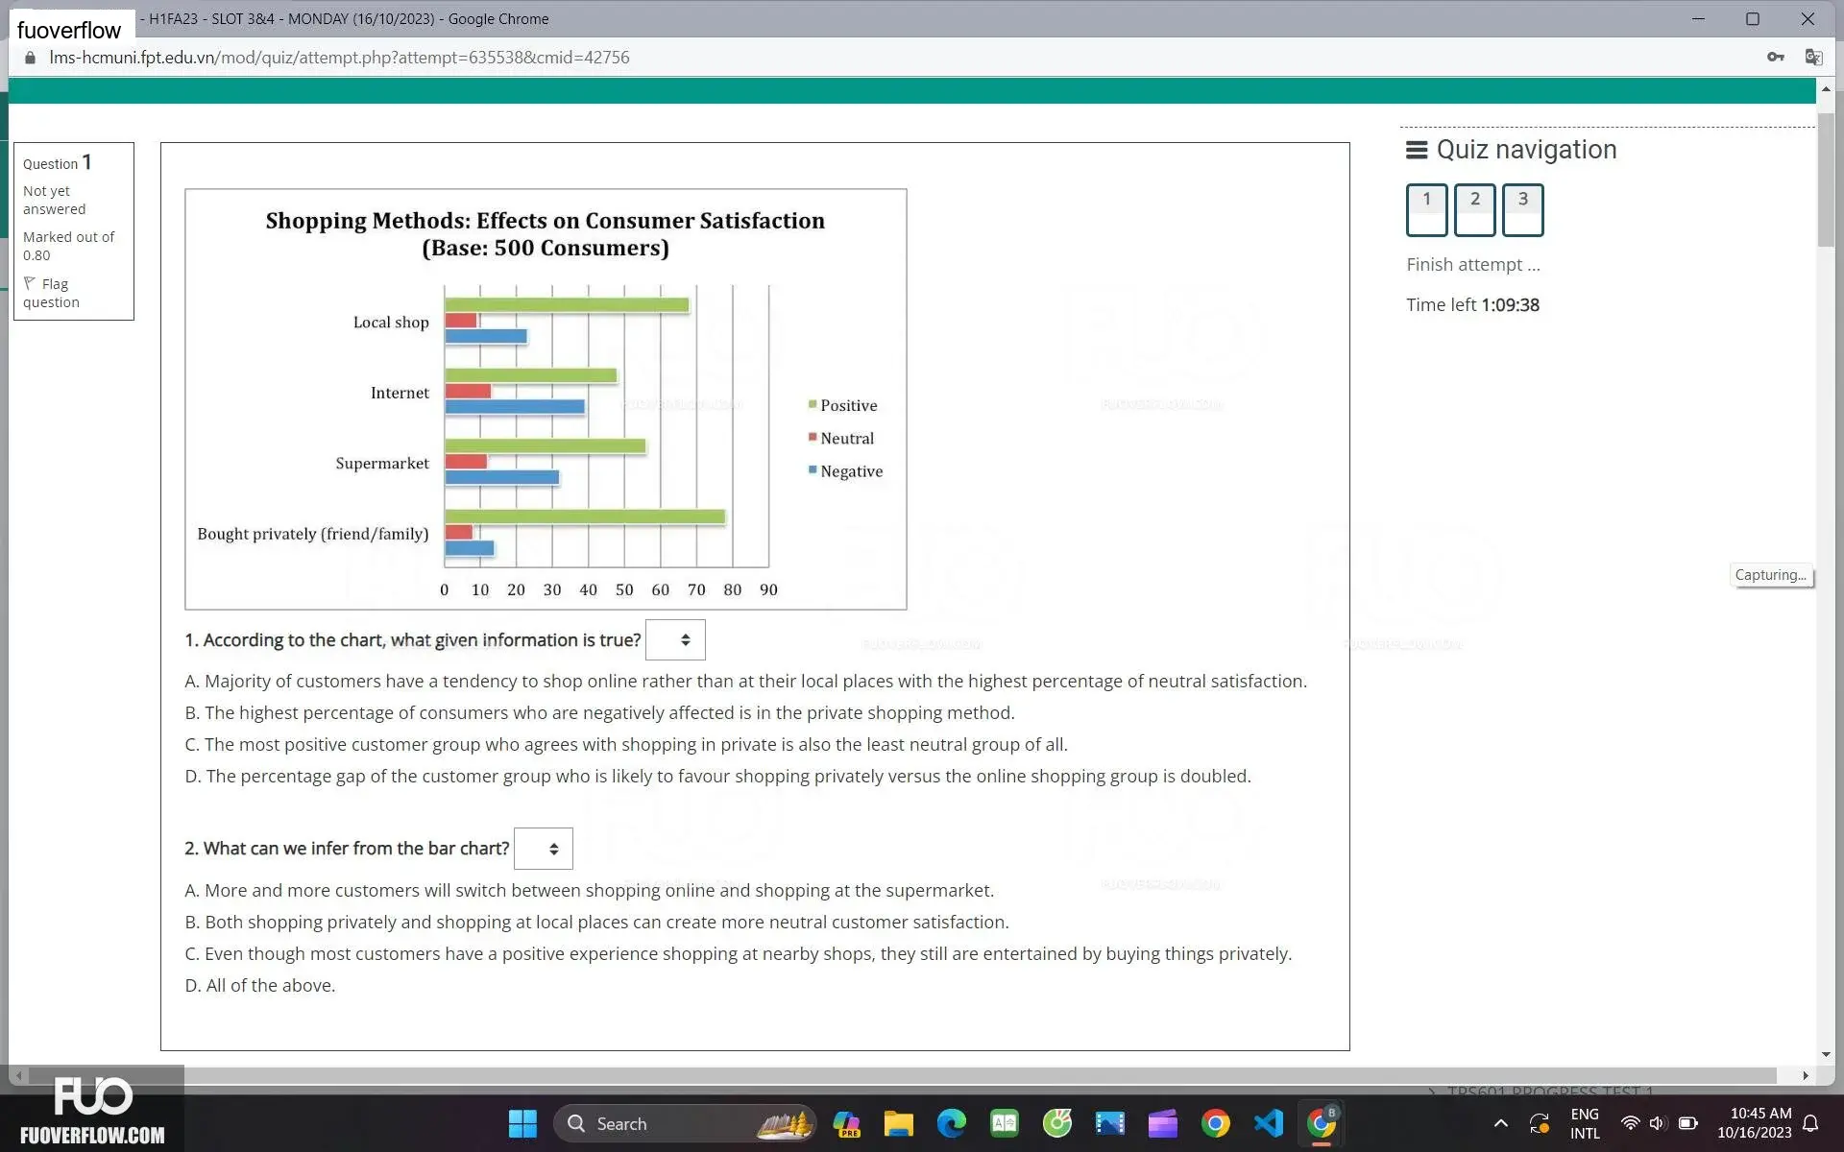Click the taskbar Search box
This screenshot has height=1152, width=1844.
pos(684,1123)
